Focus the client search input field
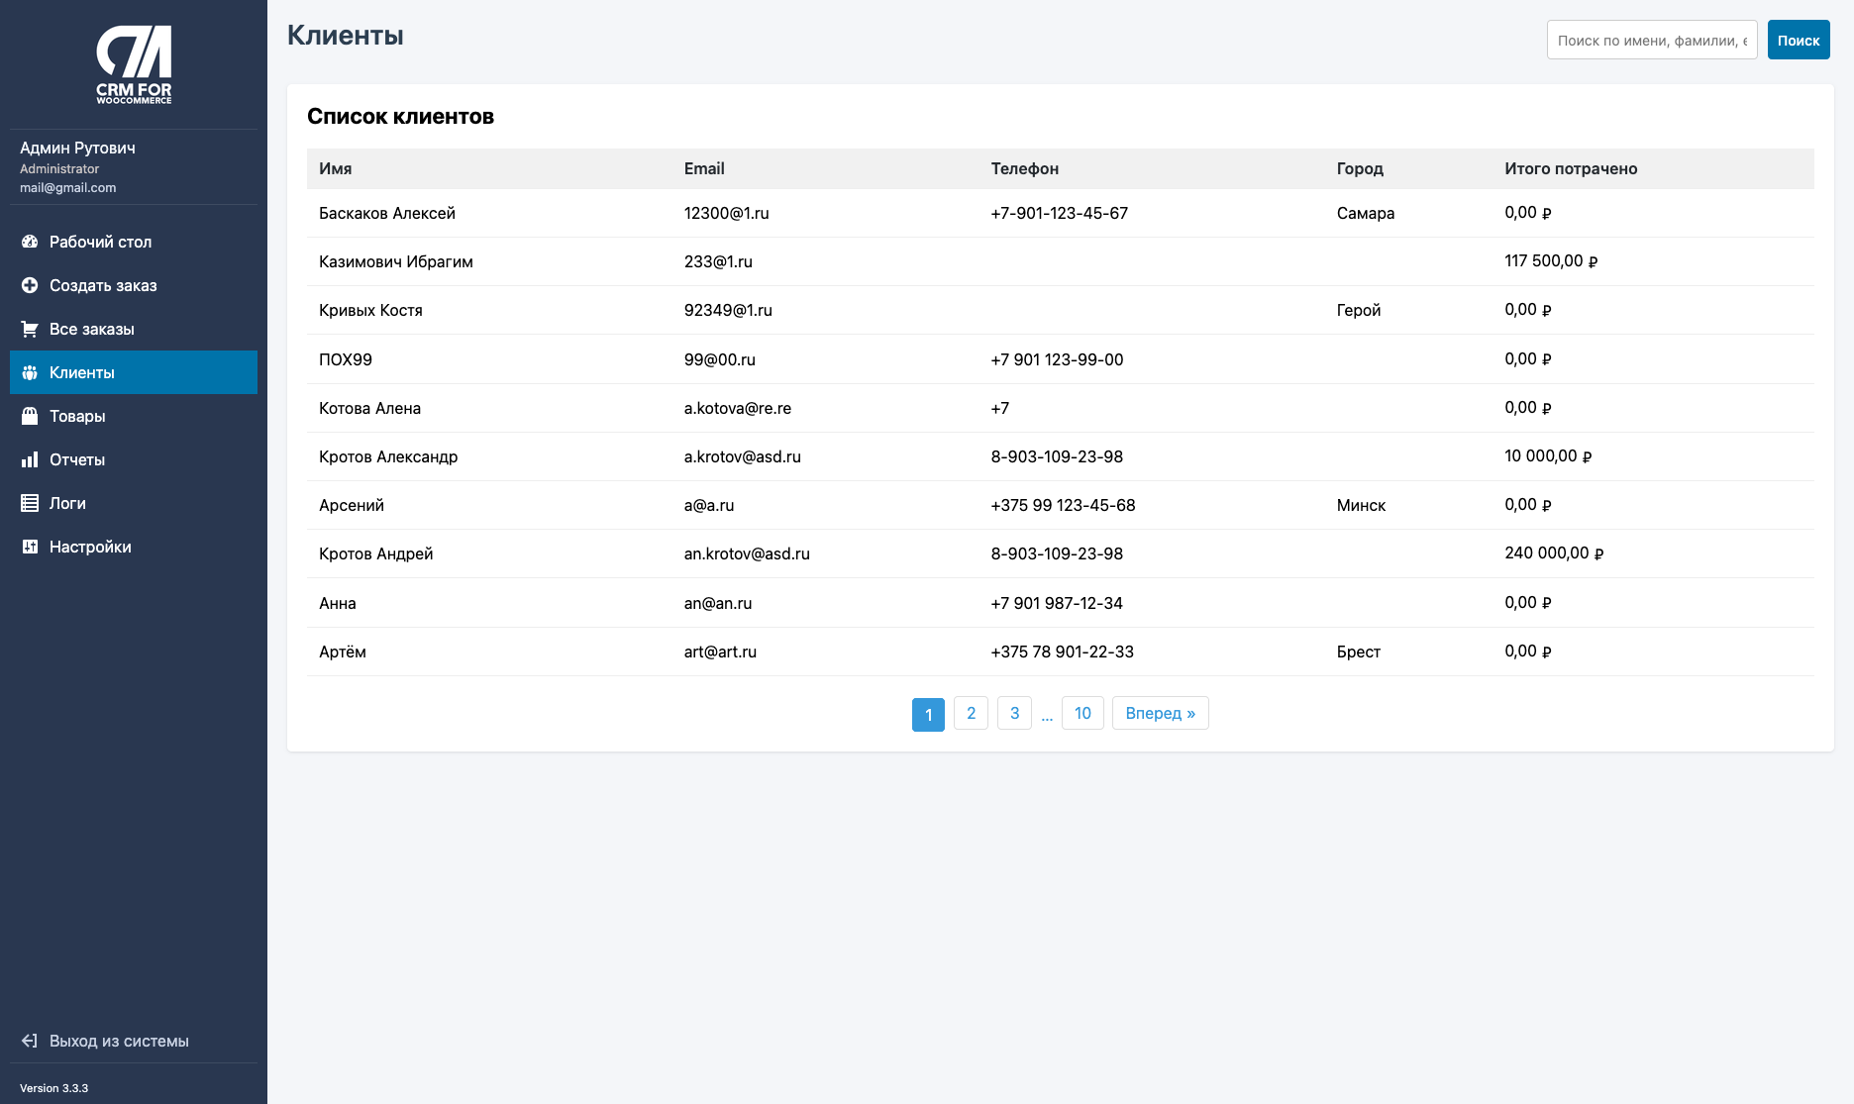This screenshot has width=1854, height=1104. click(x=1652, y=40)
